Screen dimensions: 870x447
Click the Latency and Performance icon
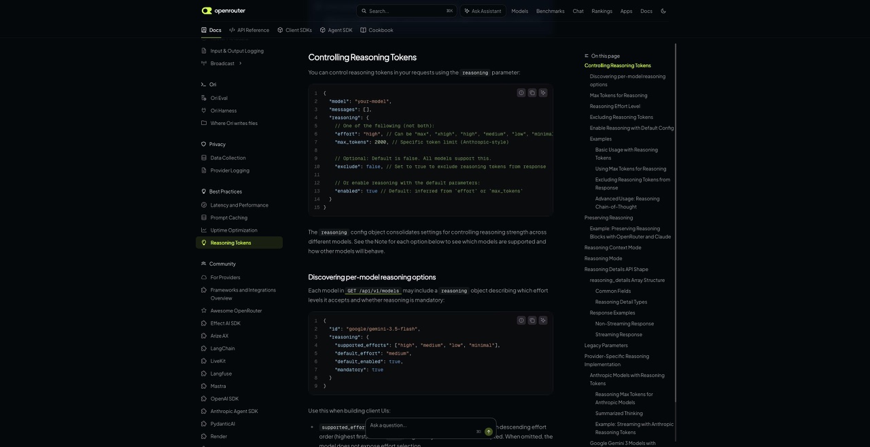pos(204,205)
